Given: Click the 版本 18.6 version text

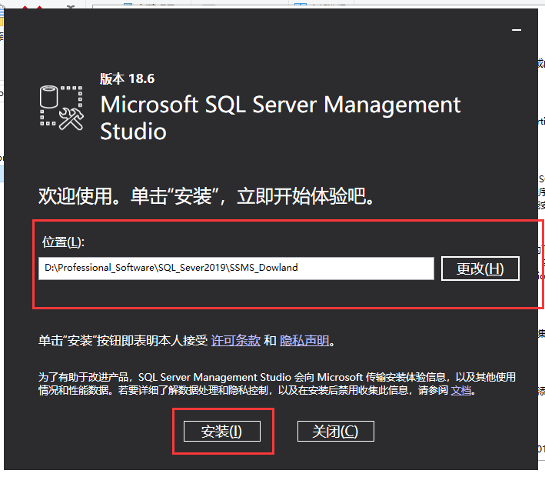Looking at the screenshot, I should [127, 78].
